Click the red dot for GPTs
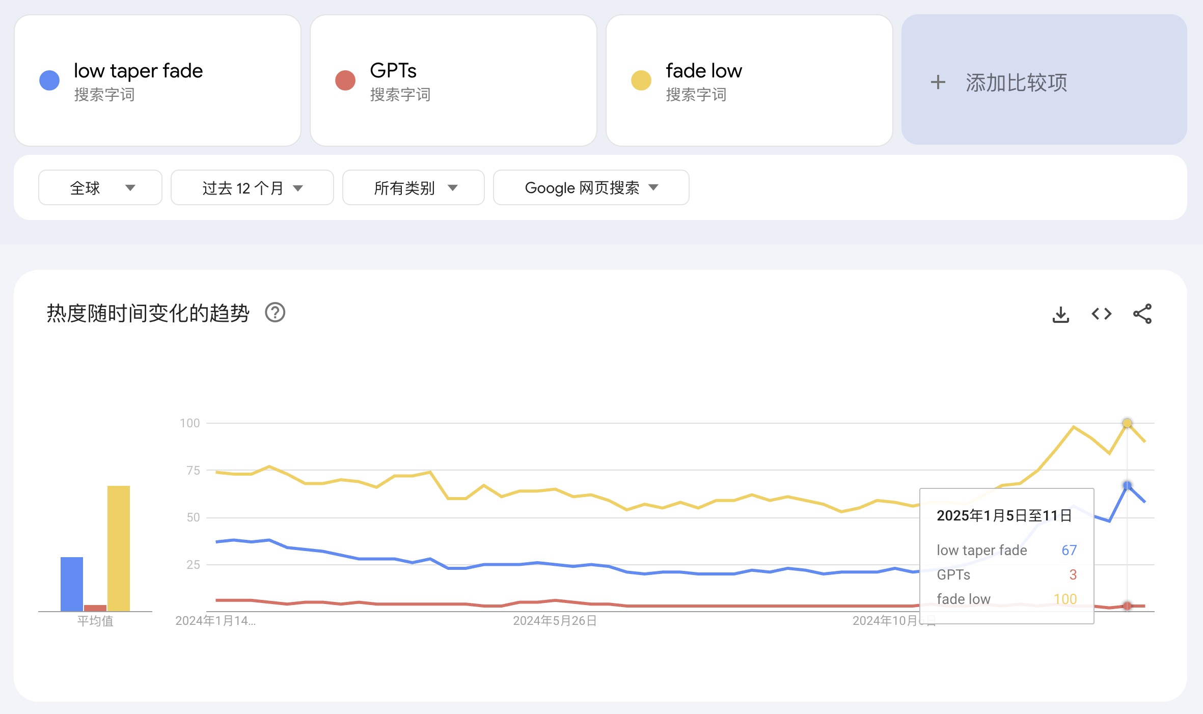 (345, 80)
